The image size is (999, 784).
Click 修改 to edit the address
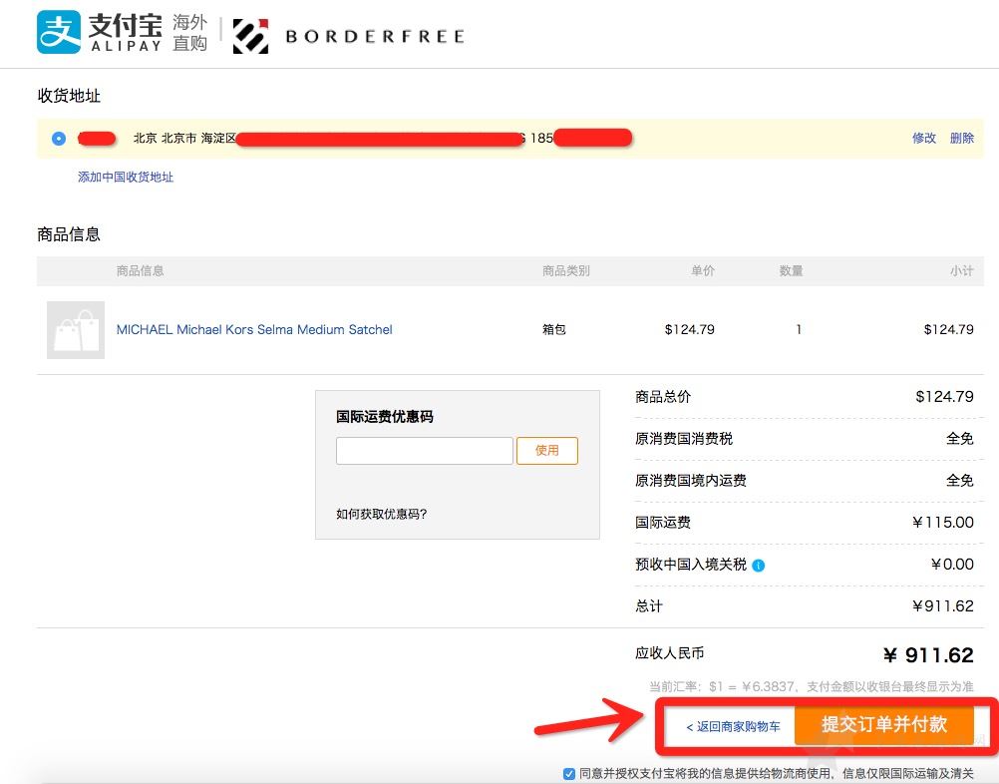coord(924,138)
